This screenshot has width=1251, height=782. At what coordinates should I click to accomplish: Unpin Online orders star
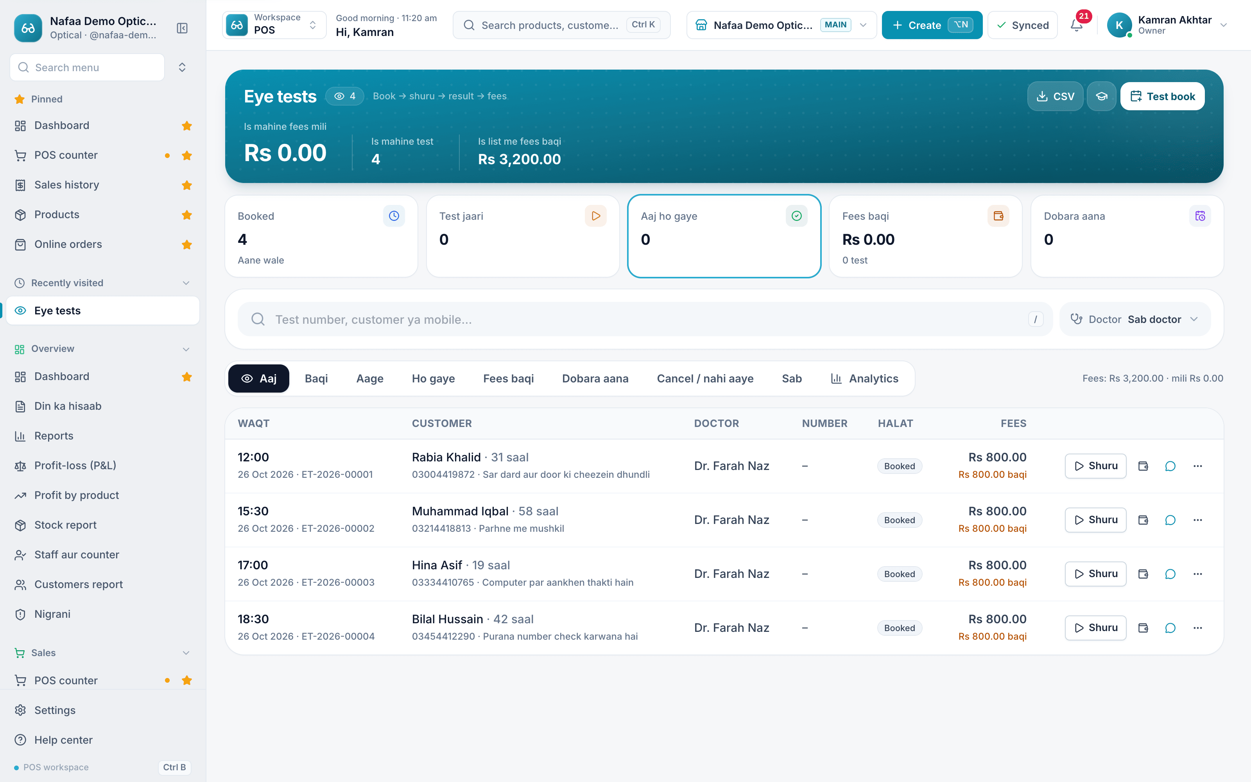[x=186, y=244]
